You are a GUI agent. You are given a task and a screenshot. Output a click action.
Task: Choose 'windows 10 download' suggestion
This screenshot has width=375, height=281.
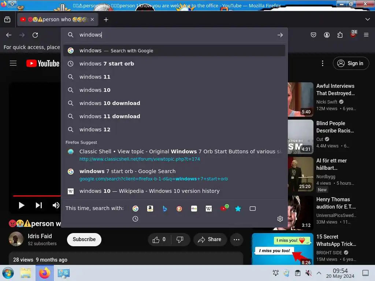tap(174, 103)
